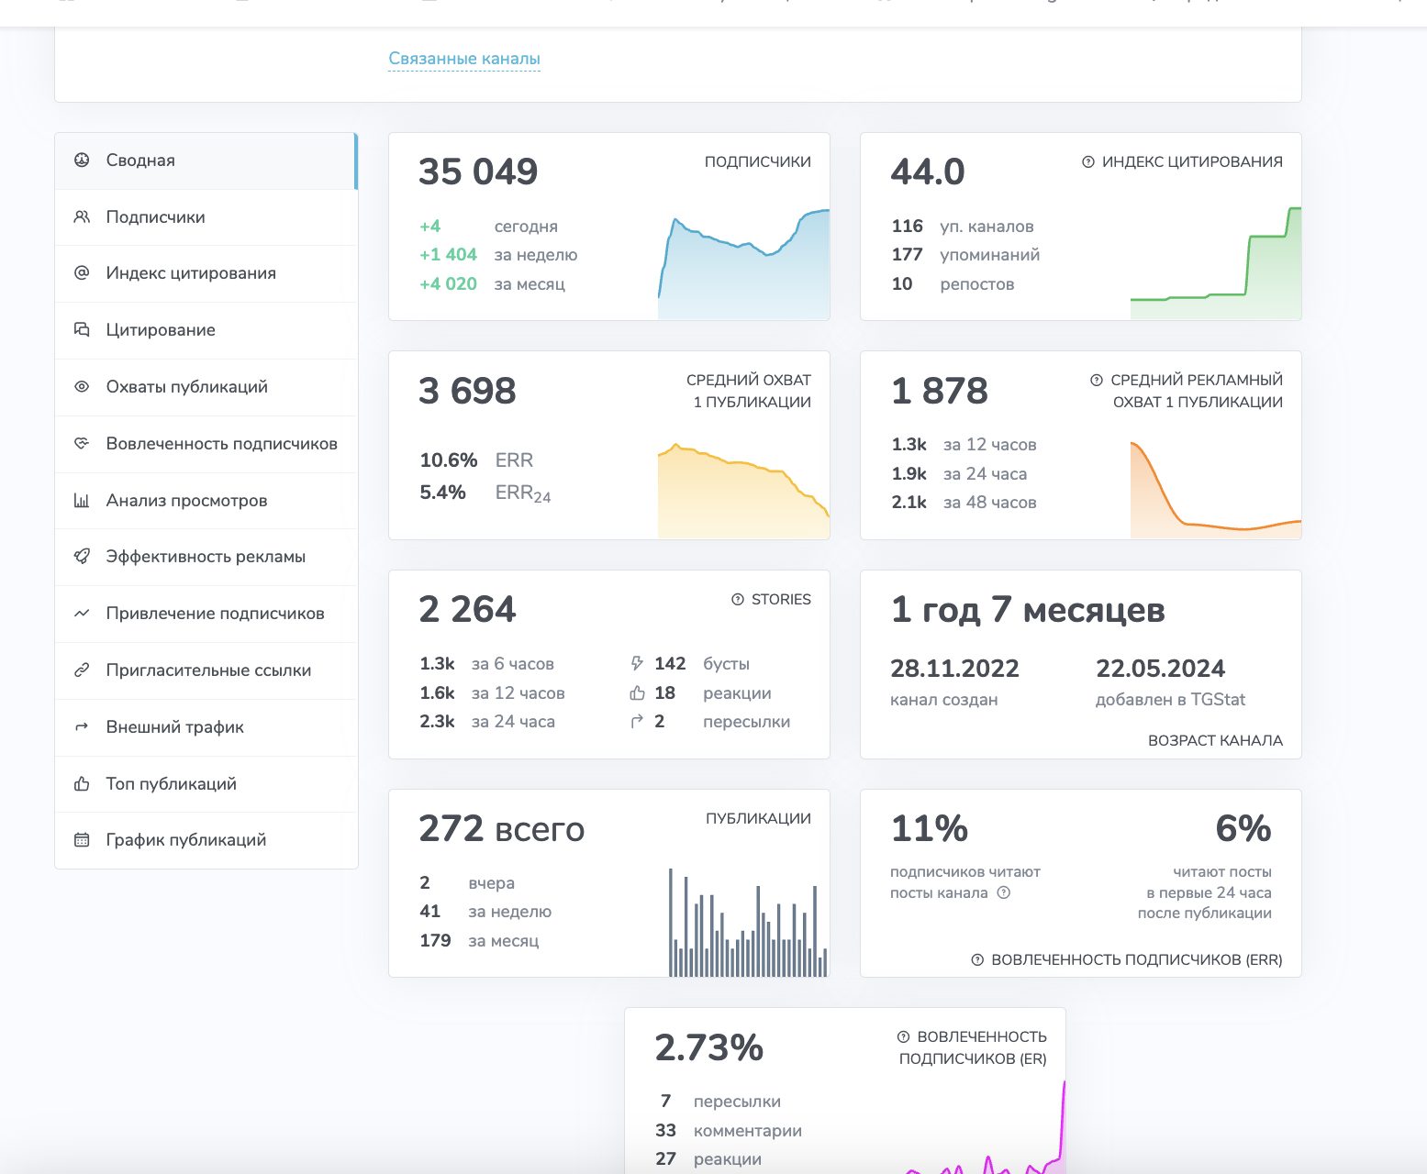
Task: Click the '179 за месяц' publications row
Action: [x=479, y=941]
